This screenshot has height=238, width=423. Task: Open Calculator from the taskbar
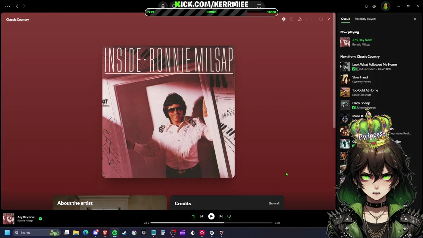tap(163, 233)
